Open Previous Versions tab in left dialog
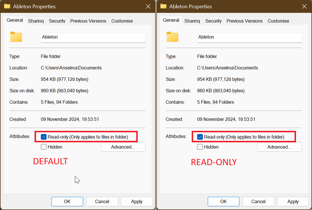This screenshot has height=210, width=312. click(x=88, y=21)
